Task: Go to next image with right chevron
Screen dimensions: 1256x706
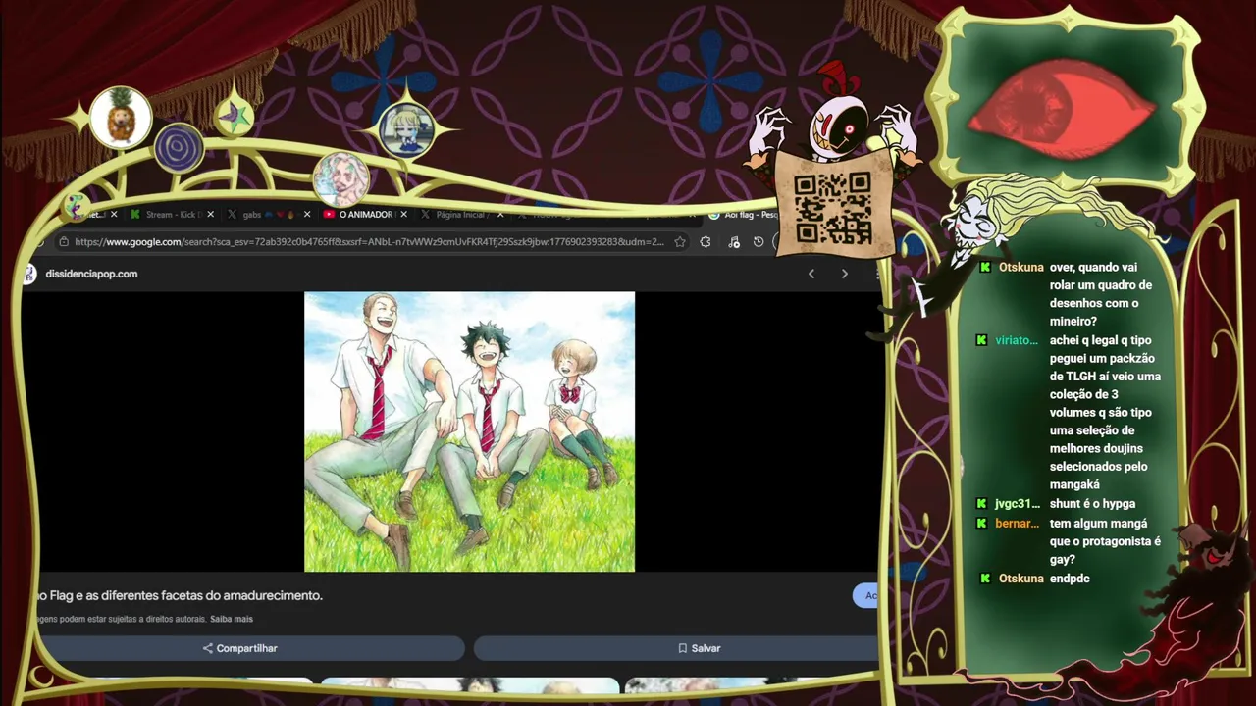Action: pos(844,274)
